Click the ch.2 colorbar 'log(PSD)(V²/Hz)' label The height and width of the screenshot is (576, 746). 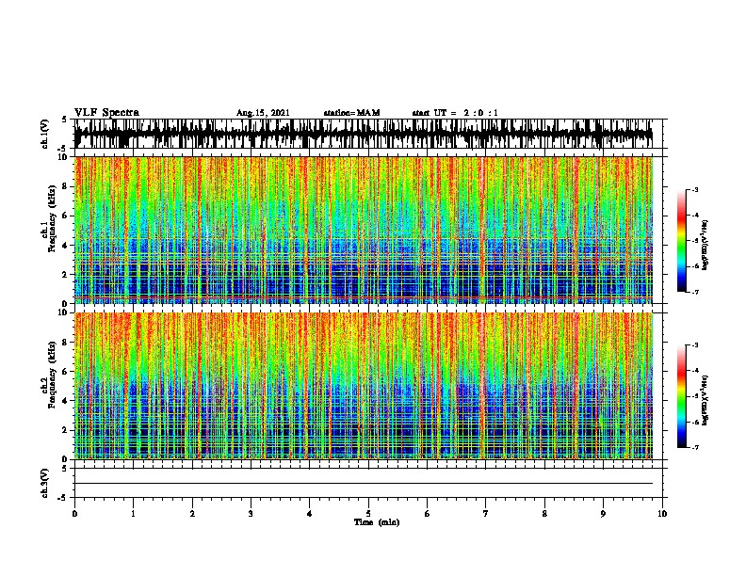[x=705, y=400]
